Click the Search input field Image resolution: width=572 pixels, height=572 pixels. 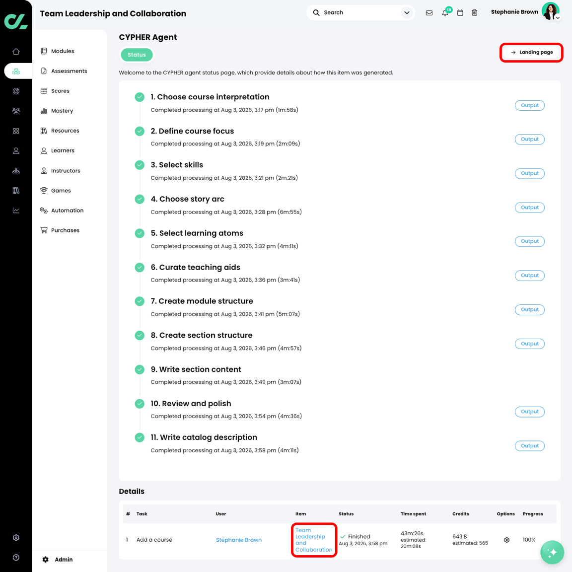click(360, 13)
